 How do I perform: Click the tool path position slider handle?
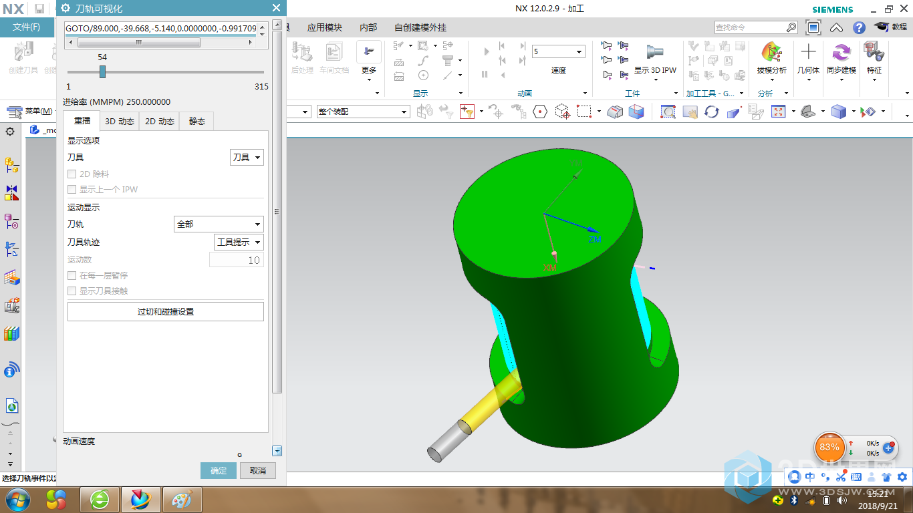(x=102, y=71)
